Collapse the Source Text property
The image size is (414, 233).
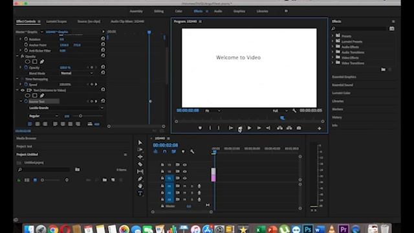(21, 102)
